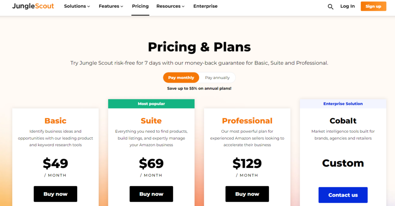
Task: Buy now for the Professional plan
Action: [x=247, y=194]
